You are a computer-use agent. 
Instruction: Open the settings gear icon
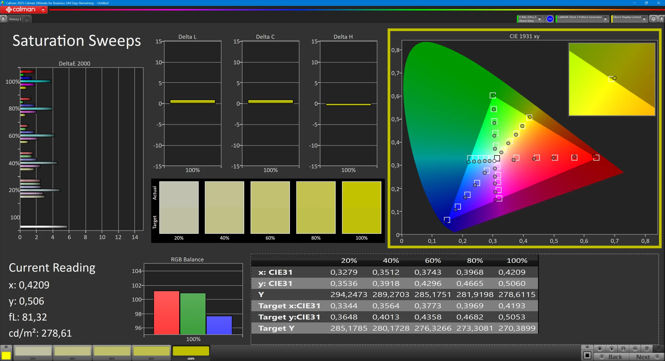tap(654, 19)
